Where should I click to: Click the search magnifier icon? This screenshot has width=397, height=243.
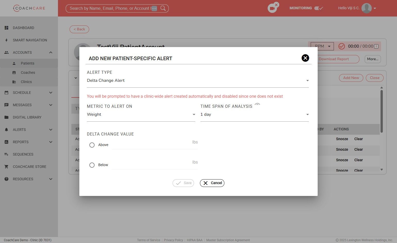163,8
